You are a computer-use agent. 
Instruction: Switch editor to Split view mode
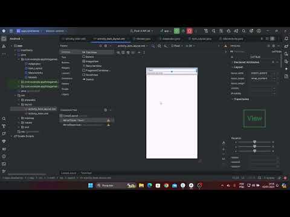point(267,39)
